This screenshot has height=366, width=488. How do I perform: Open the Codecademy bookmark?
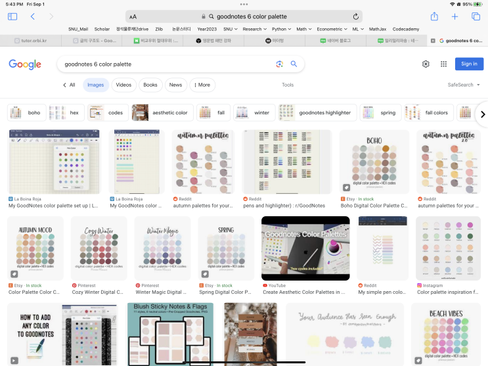pos(405,29)
